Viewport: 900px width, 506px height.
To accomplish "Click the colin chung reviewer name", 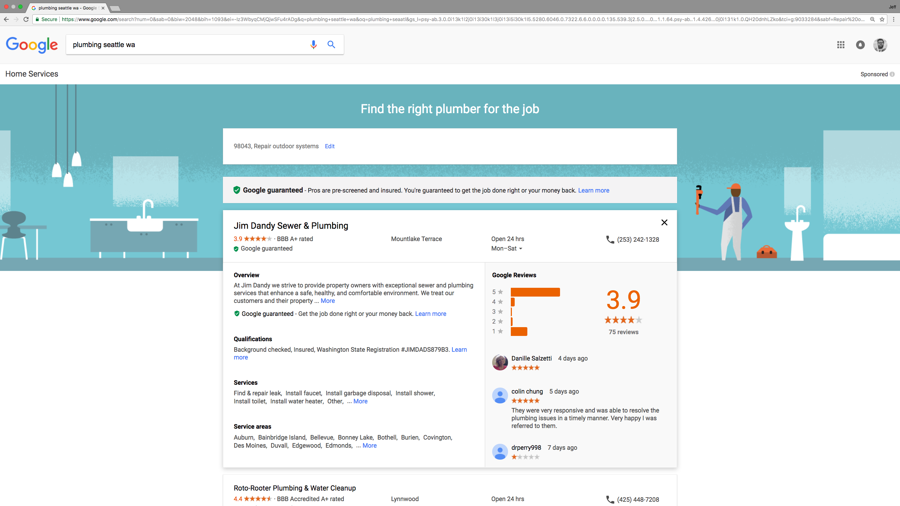I will (x=527, y=391).
